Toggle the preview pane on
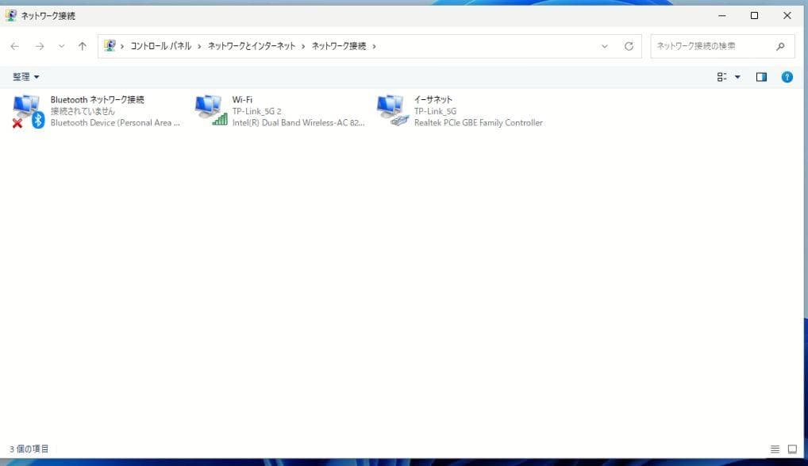Viewport: 808px width, 466px height. click(761, 76)
